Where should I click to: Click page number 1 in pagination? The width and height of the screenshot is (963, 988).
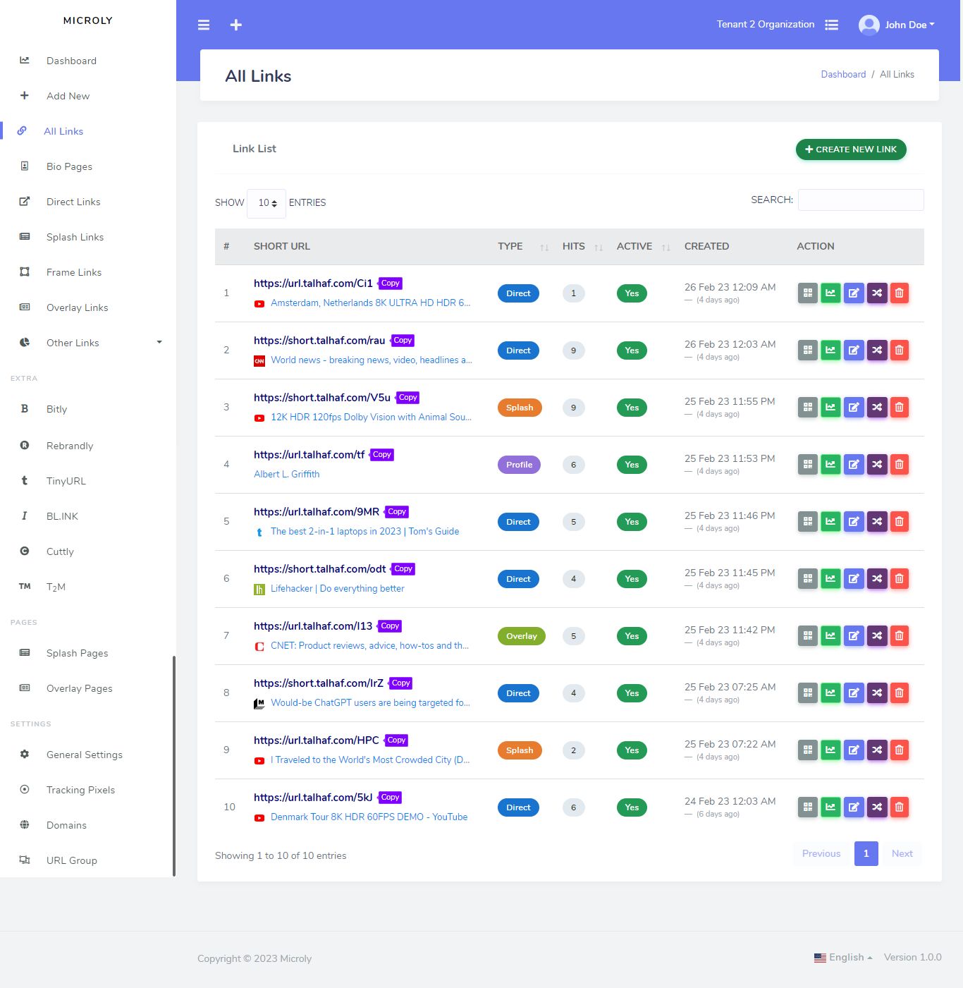(x=866, y=854)
